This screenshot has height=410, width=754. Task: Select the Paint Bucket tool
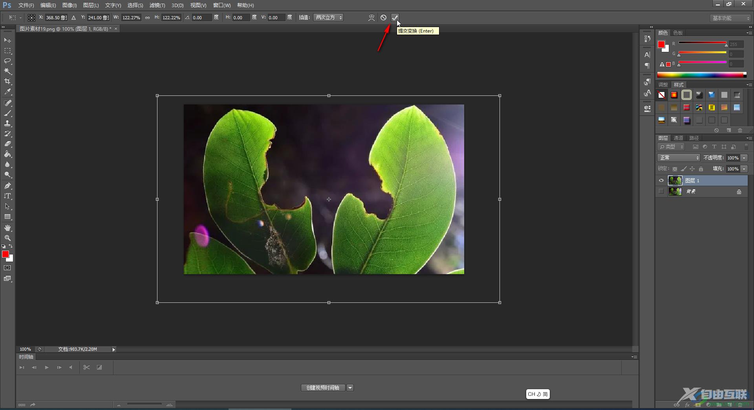(7, 154)
